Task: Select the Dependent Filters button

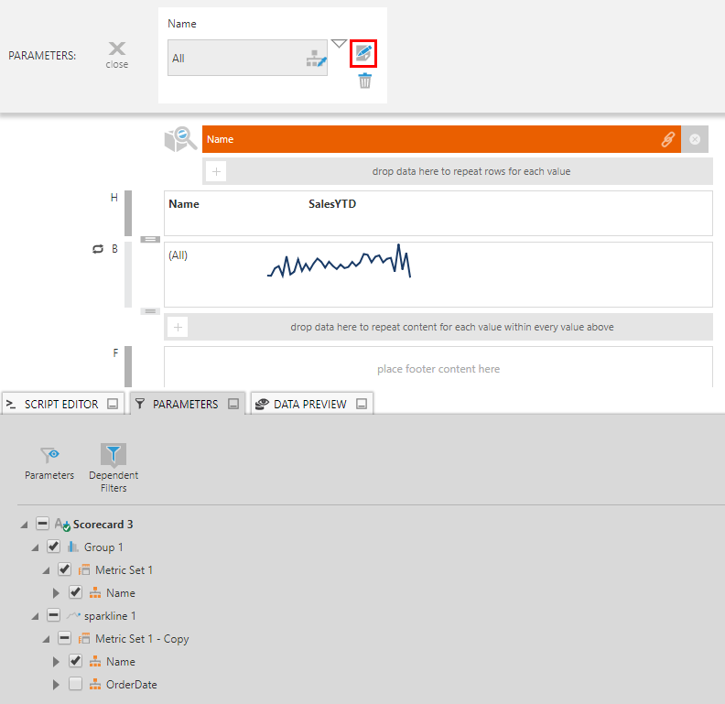Action: click(x=114, y=468)
